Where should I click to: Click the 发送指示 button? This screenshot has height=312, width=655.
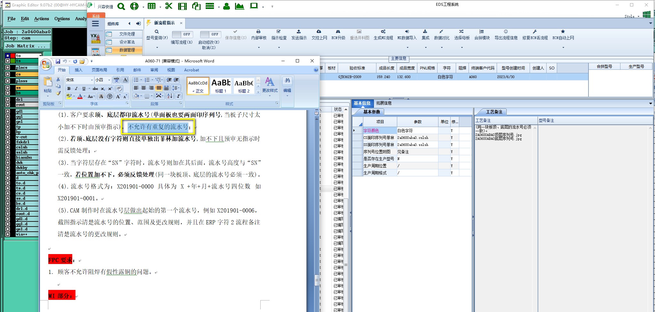(299, 35)
